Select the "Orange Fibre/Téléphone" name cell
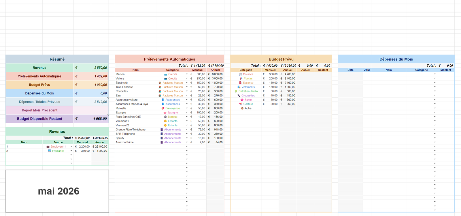The image size is (461, 216). pos(135,130)
